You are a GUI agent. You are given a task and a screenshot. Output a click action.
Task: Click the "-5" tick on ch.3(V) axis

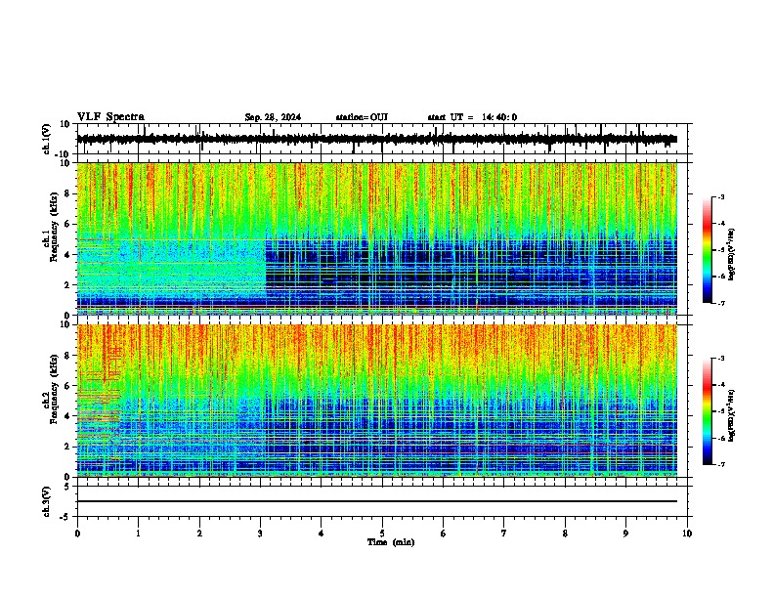pos(65,517)
